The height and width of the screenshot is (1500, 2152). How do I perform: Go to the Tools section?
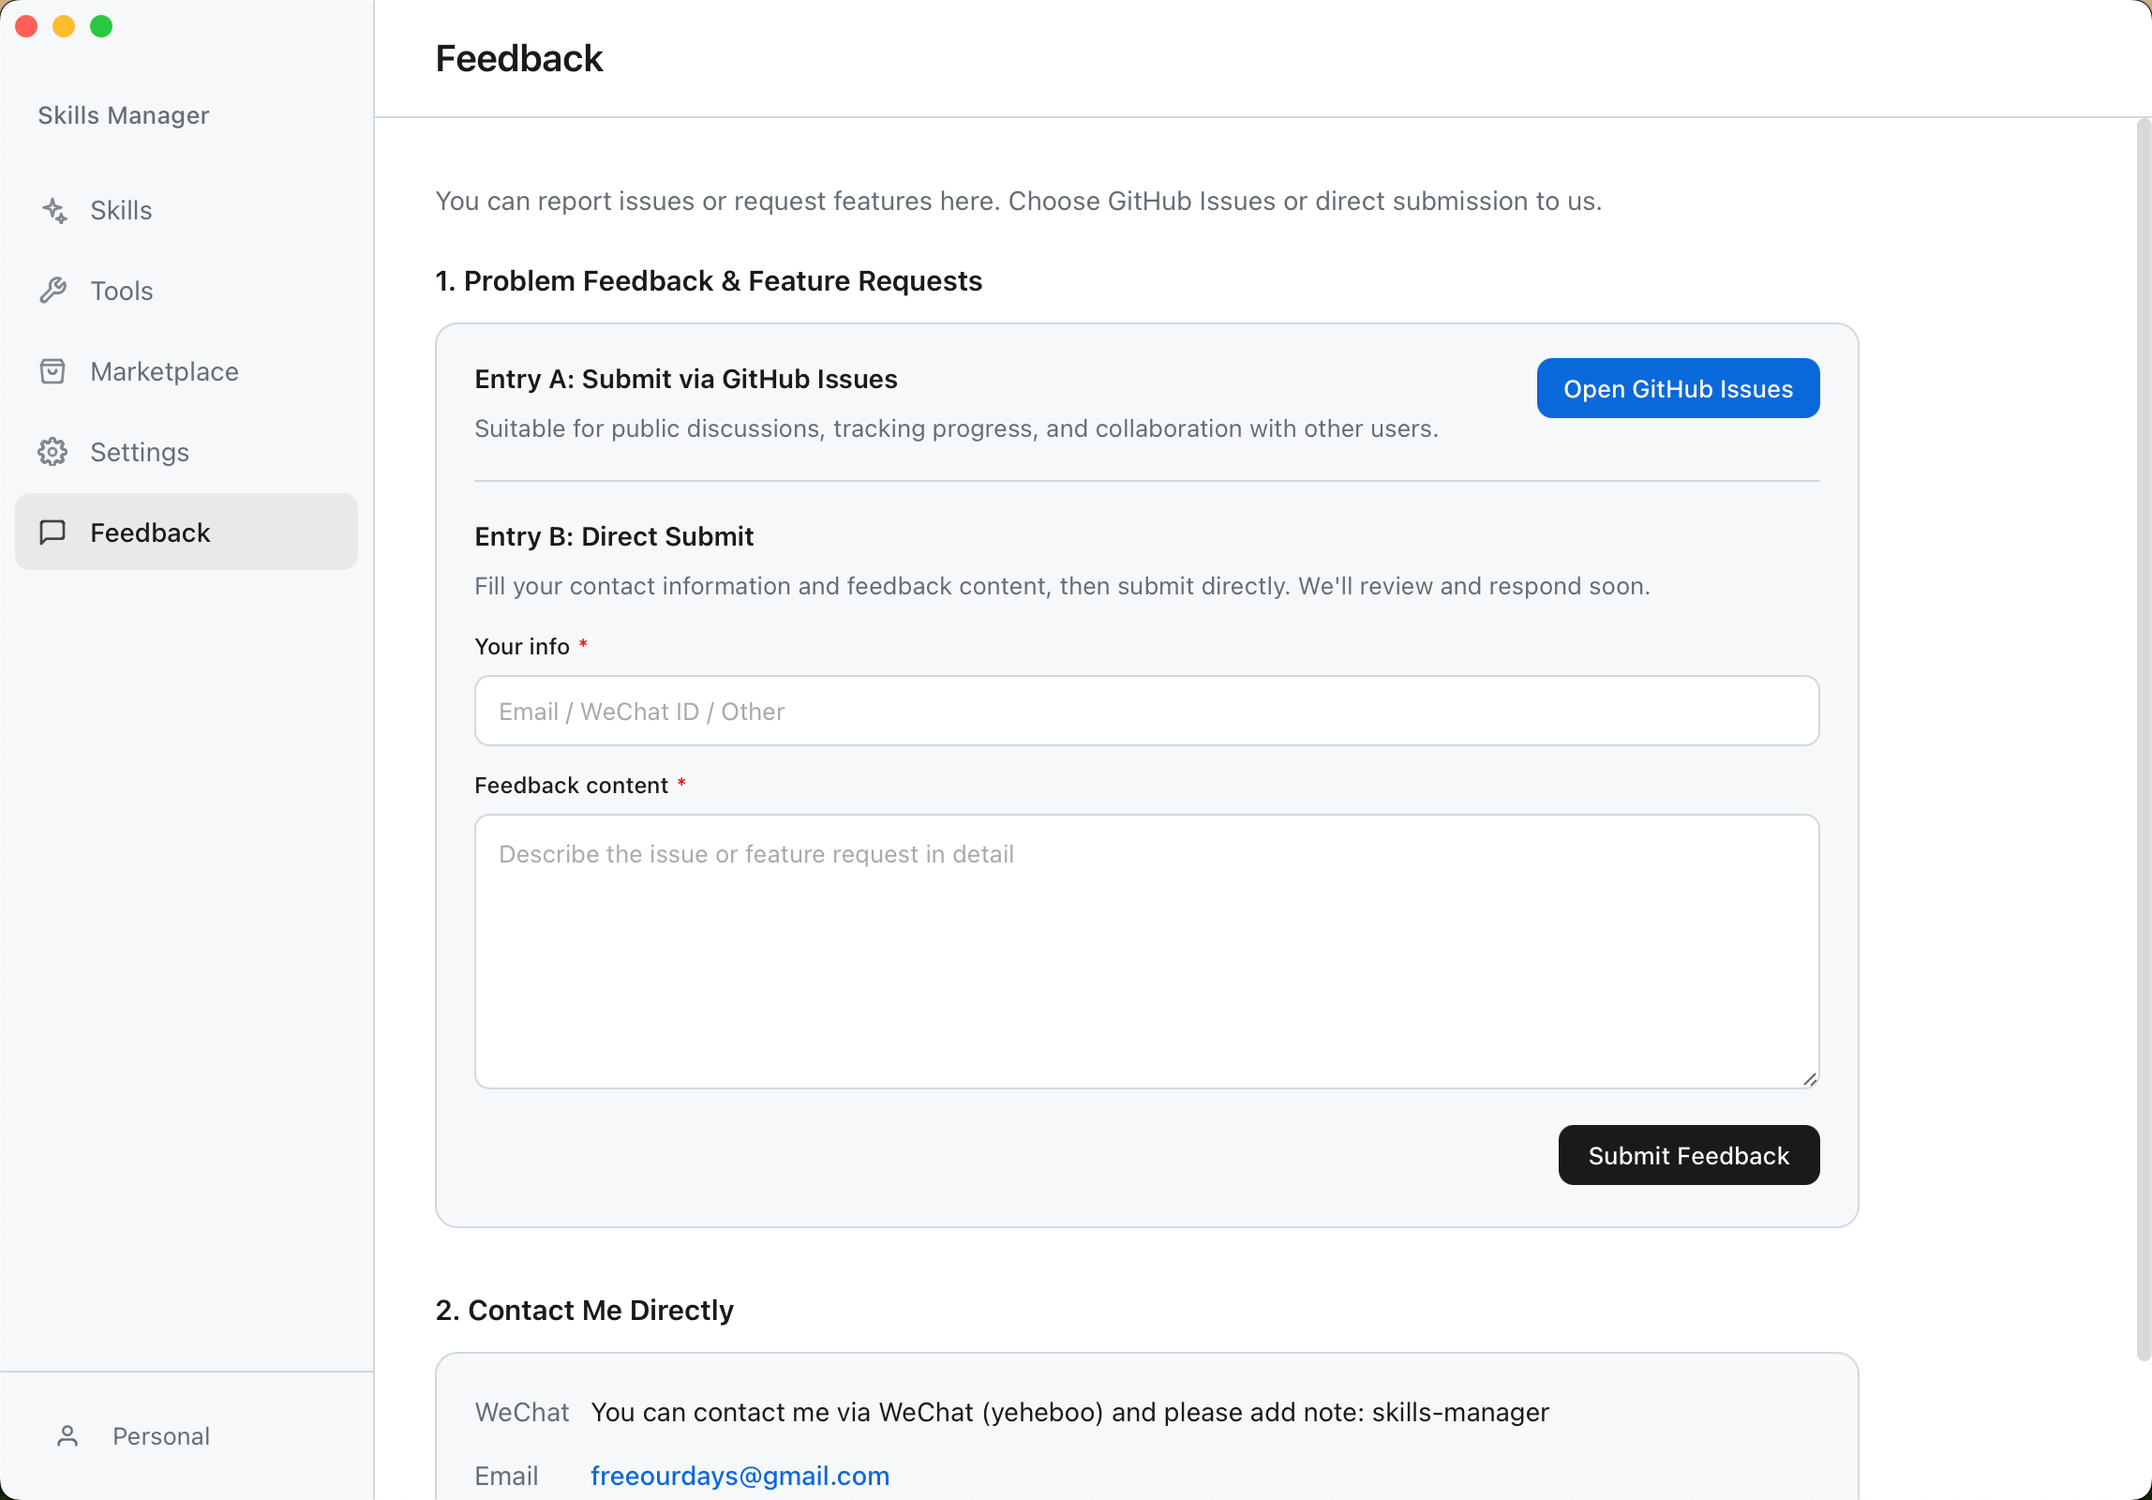(x=122, y=291)
